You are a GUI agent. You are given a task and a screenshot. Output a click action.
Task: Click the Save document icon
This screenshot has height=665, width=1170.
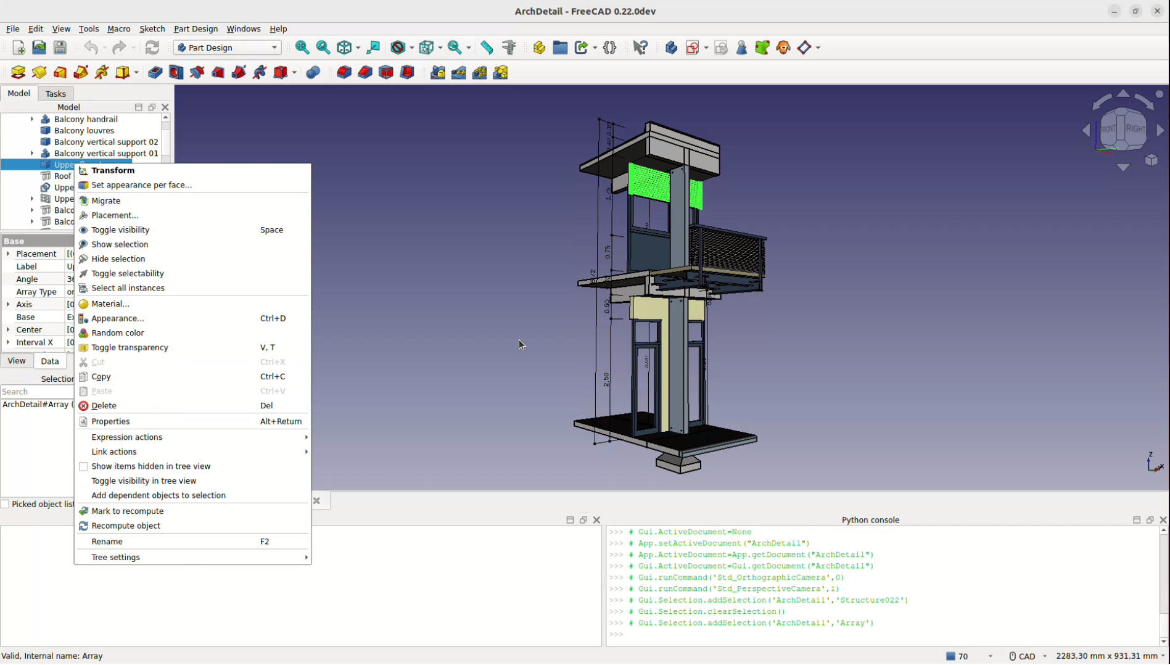coord(60,47)
